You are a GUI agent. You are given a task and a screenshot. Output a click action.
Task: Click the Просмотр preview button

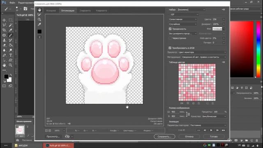(53, 136)
